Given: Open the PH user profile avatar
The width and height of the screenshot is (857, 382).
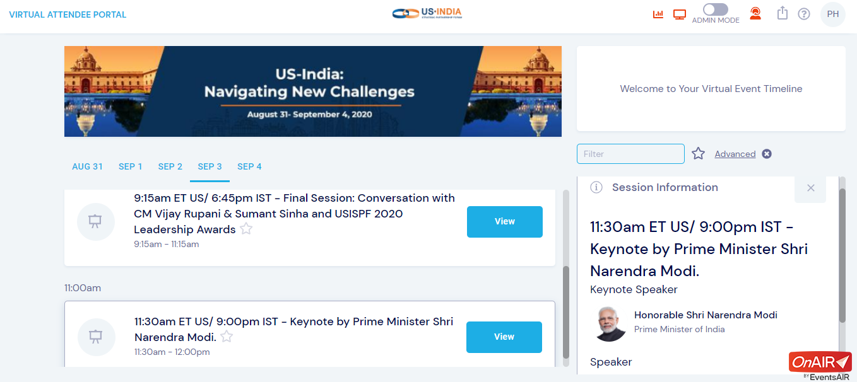Looking at the screenshot, I should (833, 14).
